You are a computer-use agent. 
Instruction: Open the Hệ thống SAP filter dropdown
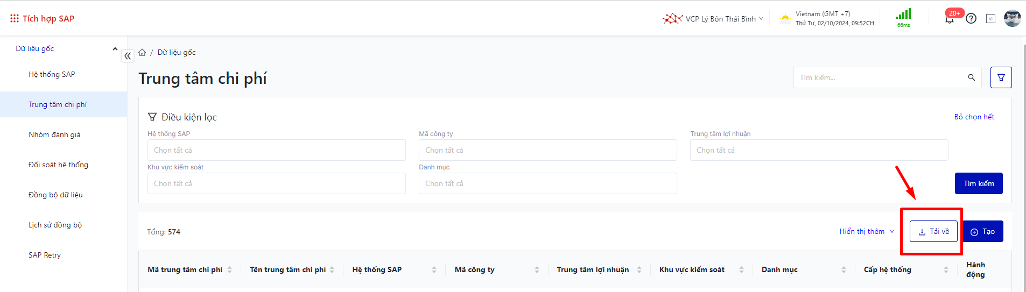276,150
